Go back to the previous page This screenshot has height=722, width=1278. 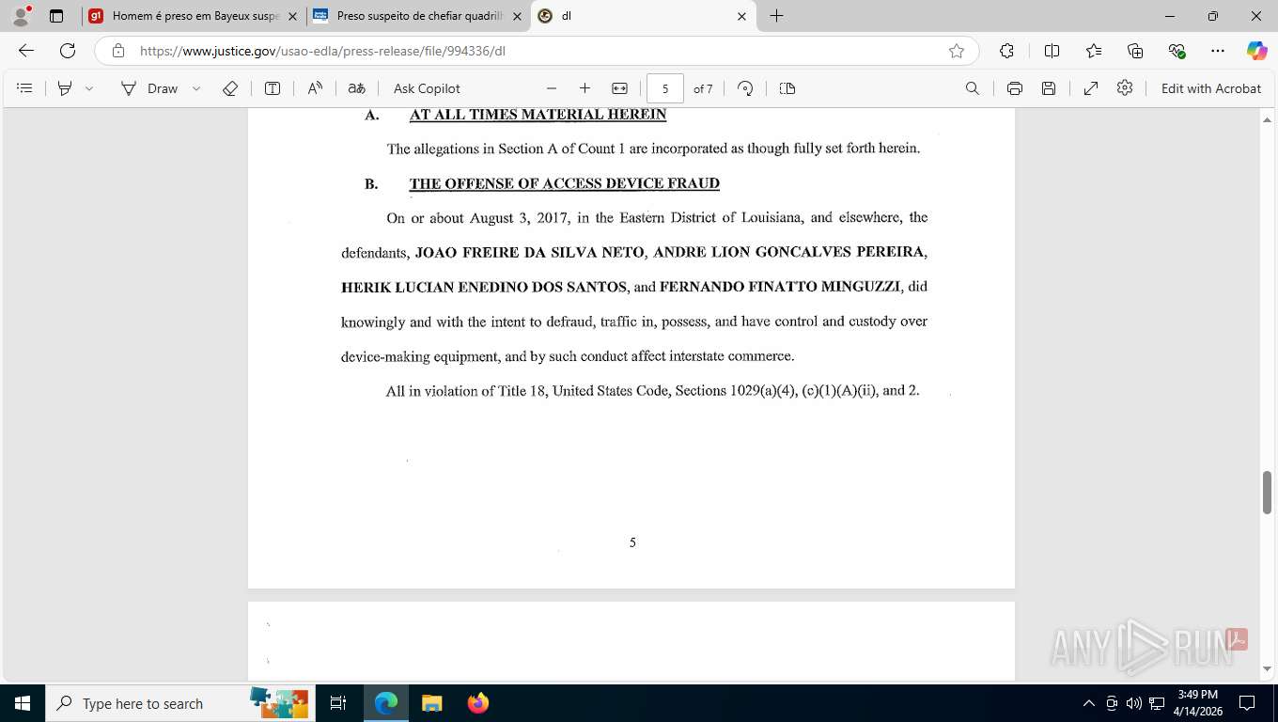tap(26, 51)
